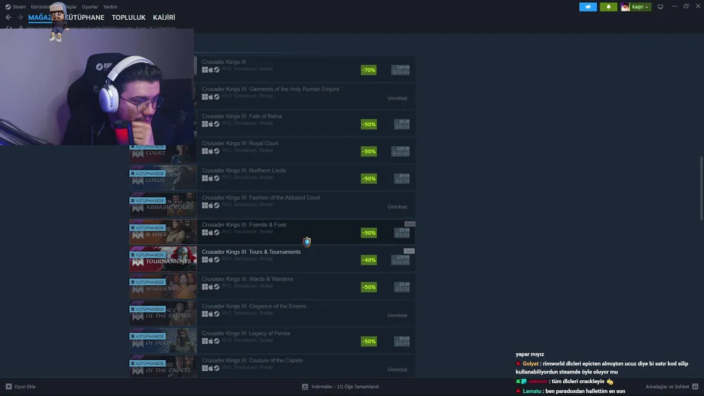Click the Couture of the Capets capsule

[x=163, y=366]
